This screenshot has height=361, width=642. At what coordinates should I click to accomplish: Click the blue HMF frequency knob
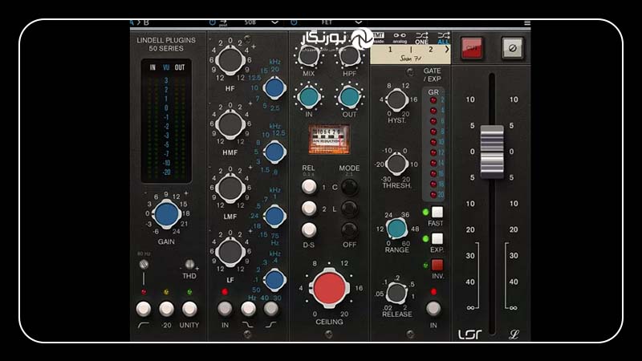(x=274, y=152)
